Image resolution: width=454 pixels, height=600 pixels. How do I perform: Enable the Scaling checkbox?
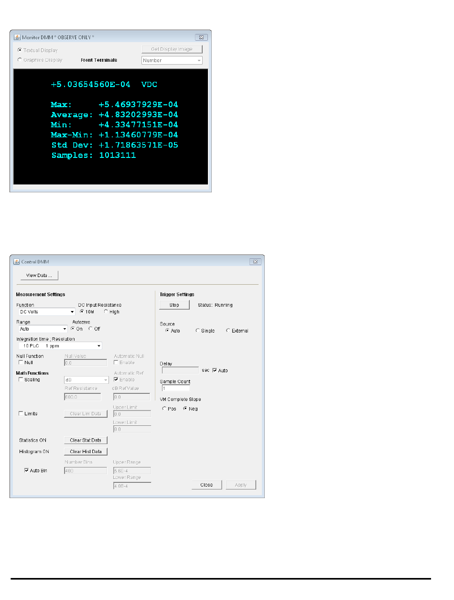pos(21,379)
